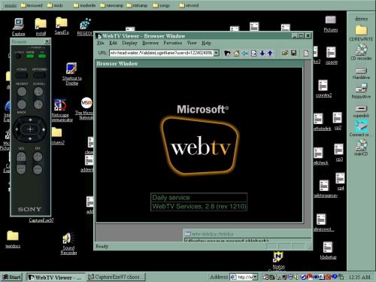The height and width of the screenshot is (282, 376).
Task: Click inside the URL address field
Action: click(161, 53)
